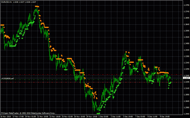Click the 1.2995 price axis label
This screenshot has height=118, width=190.
point(186,108)
